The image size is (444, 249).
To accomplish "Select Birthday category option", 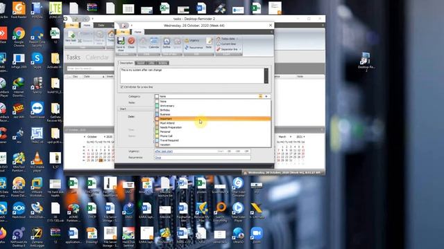I will [213, 110].
